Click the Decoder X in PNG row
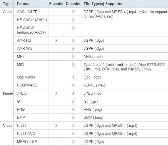168x146 pixels. (73, 109)
